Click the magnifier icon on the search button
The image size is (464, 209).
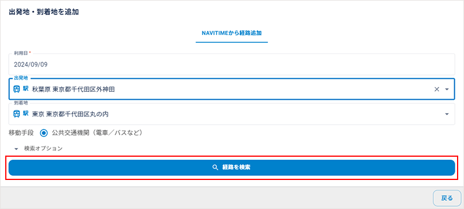tap(215, 168)
